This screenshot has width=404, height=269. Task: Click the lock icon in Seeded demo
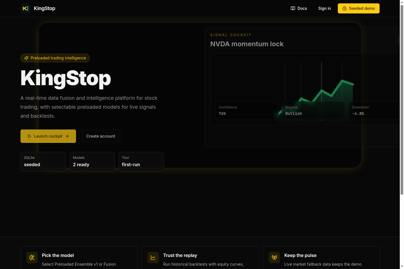(345, 8)
